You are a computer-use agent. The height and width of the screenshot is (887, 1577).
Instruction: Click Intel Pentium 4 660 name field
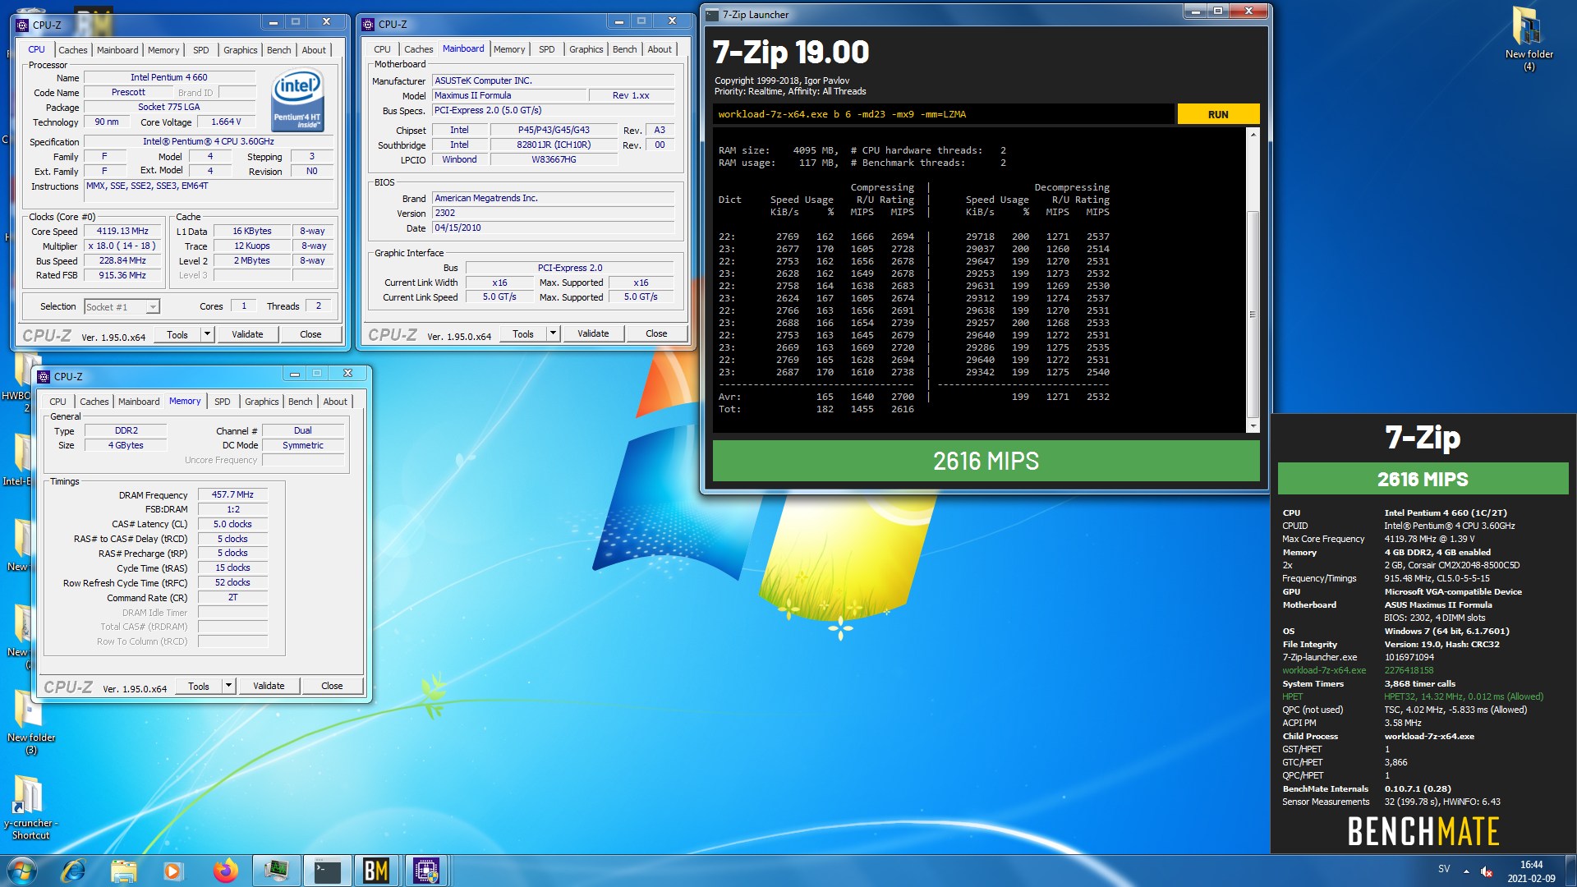pos(168,77)
